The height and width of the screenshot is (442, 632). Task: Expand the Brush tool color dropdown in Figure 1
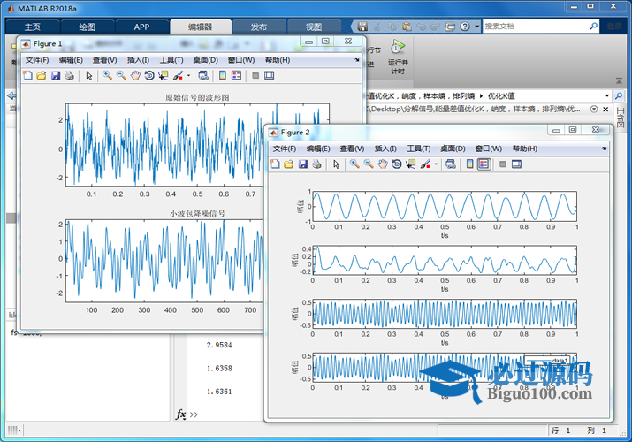(x=188, y=76)
